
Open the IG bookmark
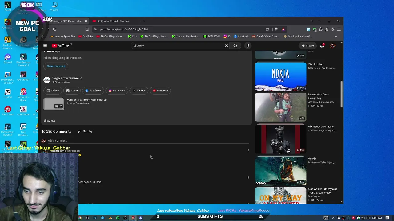(x=227, y=37)
